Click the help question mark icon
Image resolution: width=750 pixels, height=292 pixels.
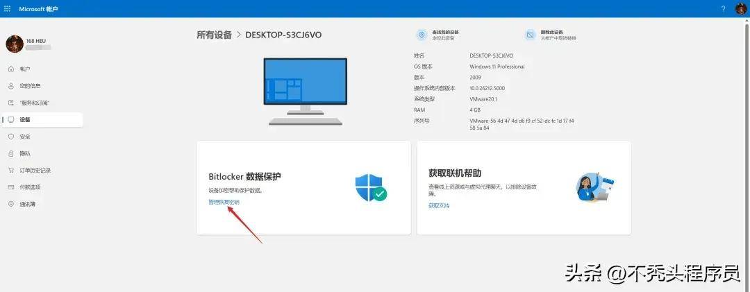coord(723,8)
